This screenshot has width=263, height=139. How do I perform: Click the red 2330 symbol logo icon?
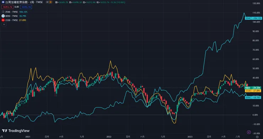[3, 20]
